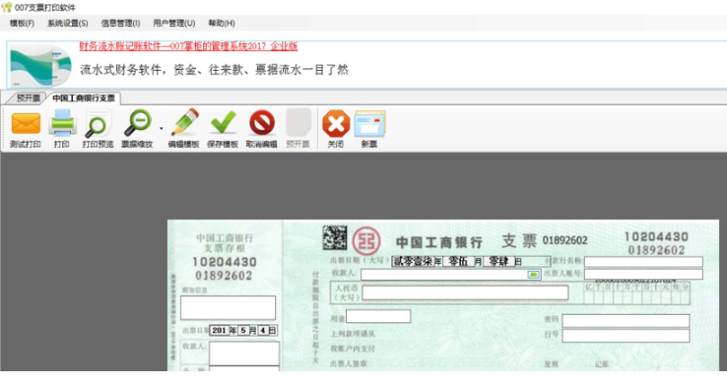Click the 密码 input field
Screen dimensions: 727x386
coord(626,321)
